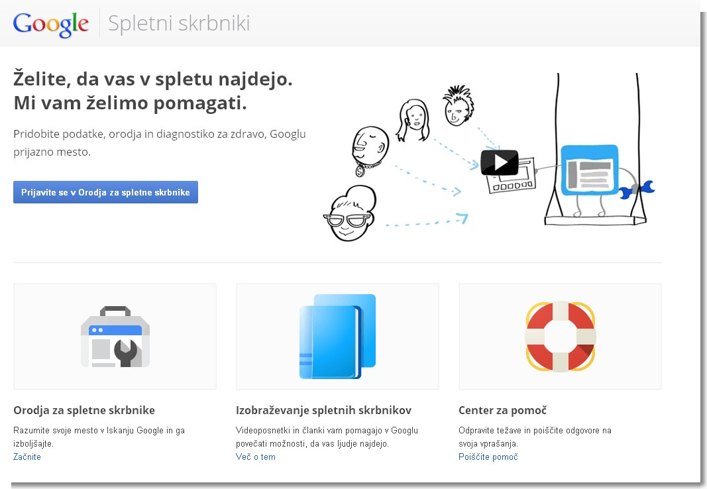Click text 'Mi vam želimo pomagati.'
This screenshot has width=707, height=489.
(131, 103)
